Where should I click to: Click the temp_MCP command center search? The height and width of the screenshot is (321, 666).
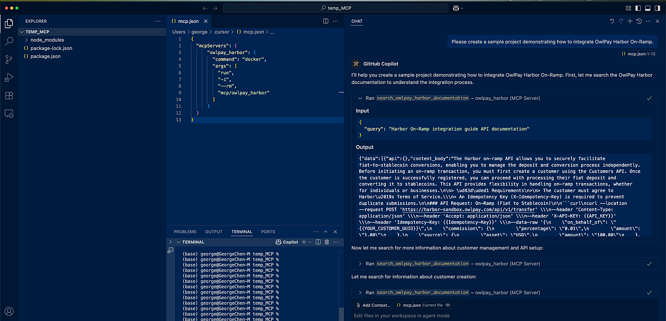coord(335,8)
